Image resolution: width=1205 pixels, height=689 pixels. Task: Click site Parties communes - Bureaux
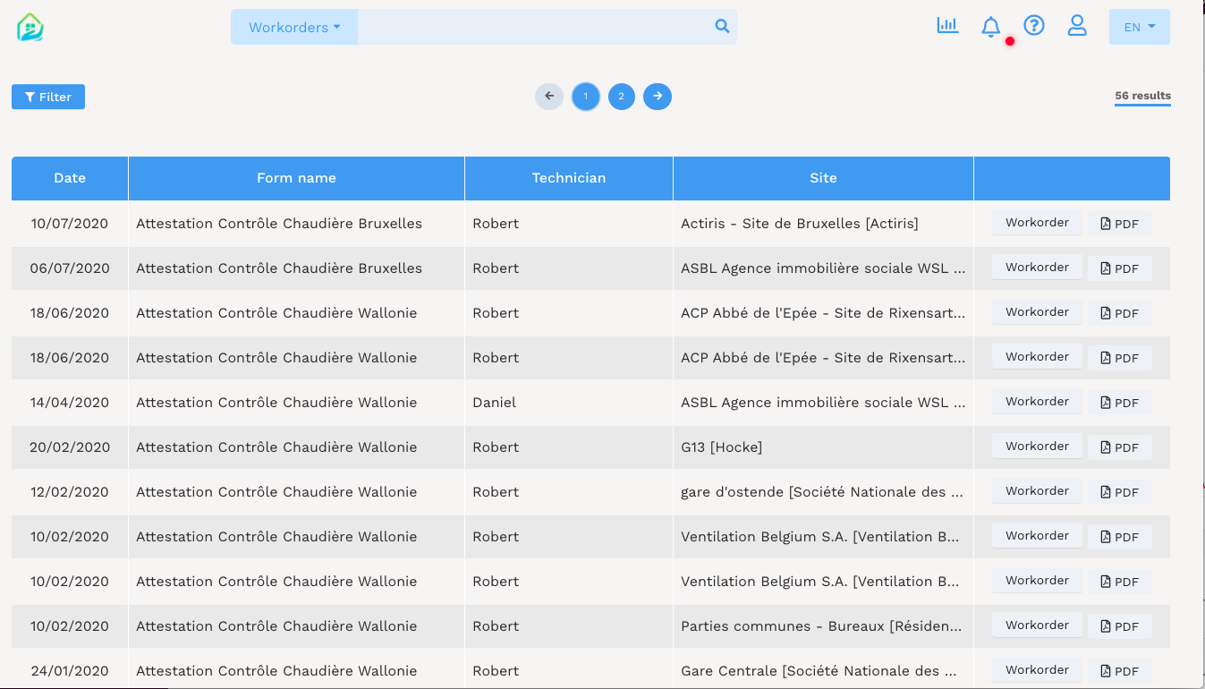click(821, 626)
